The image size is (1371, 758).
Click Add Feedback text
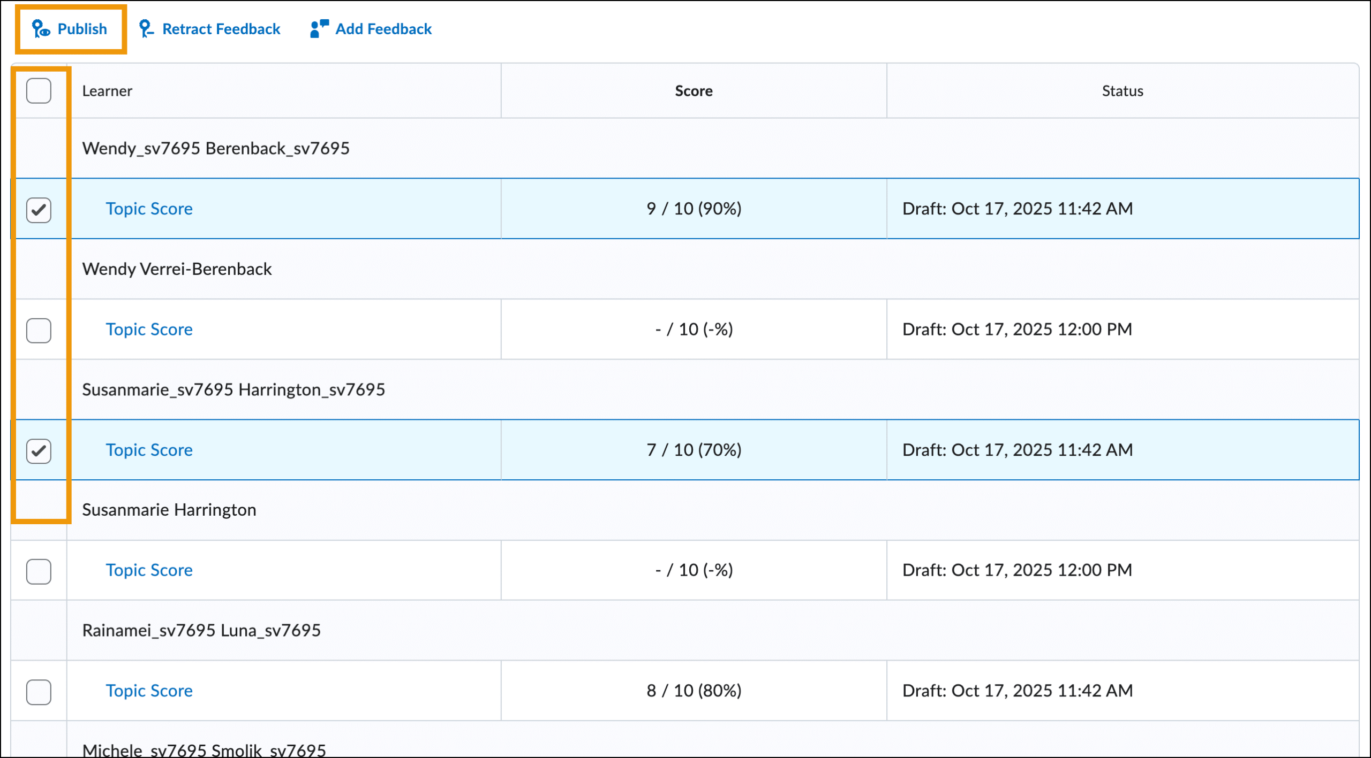coord(383,29)
